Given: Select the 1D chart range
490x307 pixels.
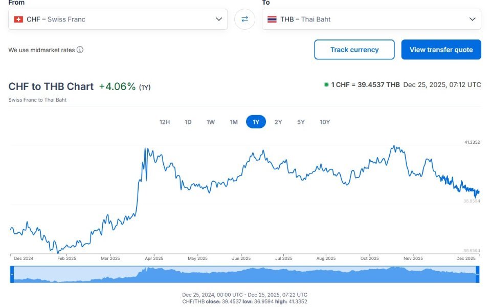Looking at the screenshot, I should click(188, 122).
